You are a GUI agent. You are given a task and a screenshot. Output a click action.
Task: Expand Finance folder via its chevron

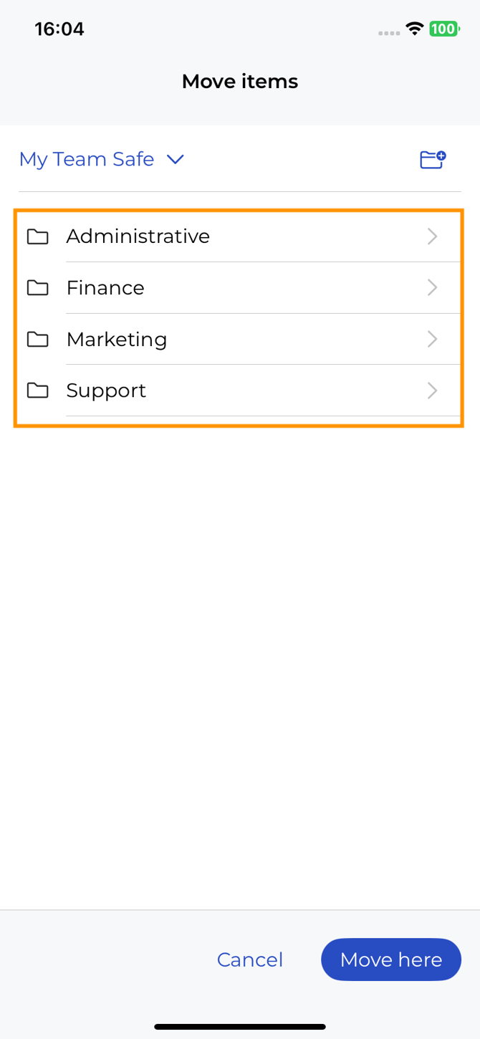point(432,288)
